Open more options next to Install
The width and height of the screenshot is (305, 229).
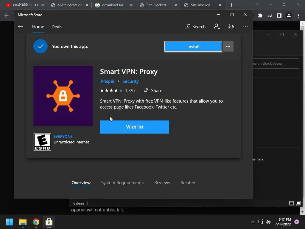(x=228, y=47)
